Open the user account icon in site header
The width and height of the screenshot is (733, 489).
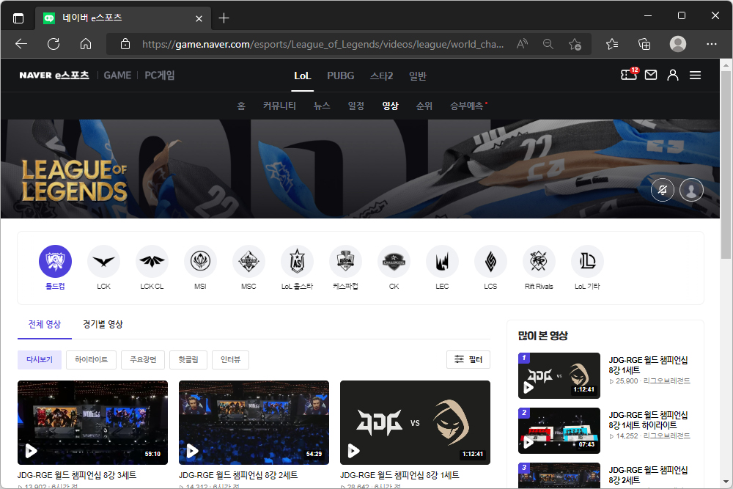[673, 75]
